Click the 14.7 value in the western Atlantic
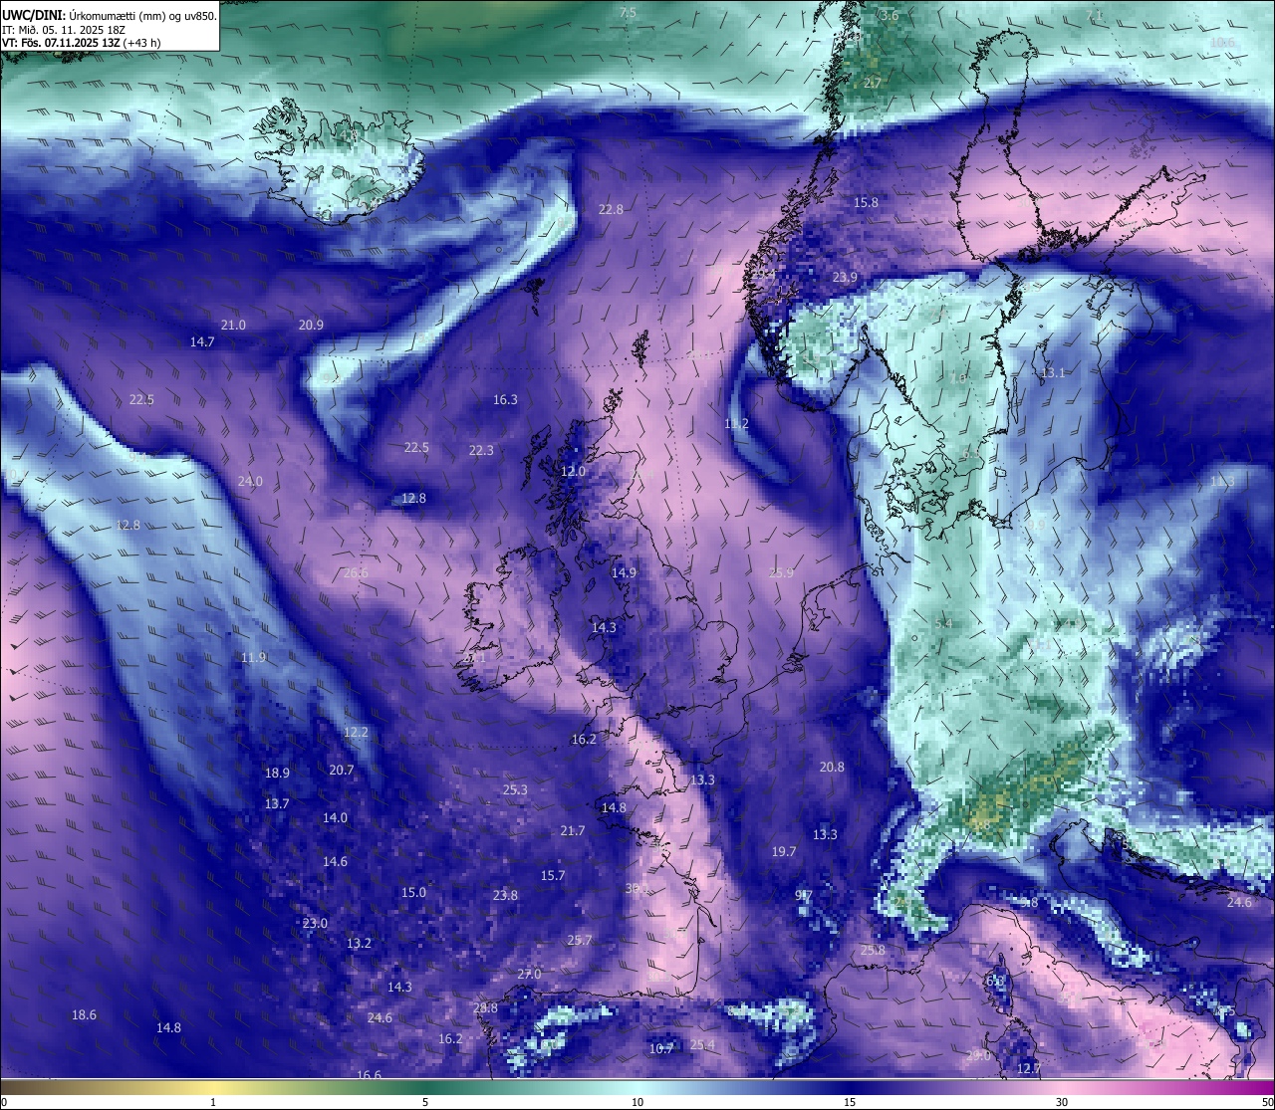Viewport: 1275px width, 1110px height. (x=202, y=341)
